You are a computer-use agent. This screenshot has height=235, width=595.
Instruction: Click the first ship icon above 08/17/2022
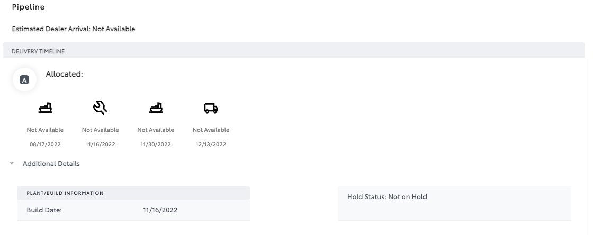[45, 108]
